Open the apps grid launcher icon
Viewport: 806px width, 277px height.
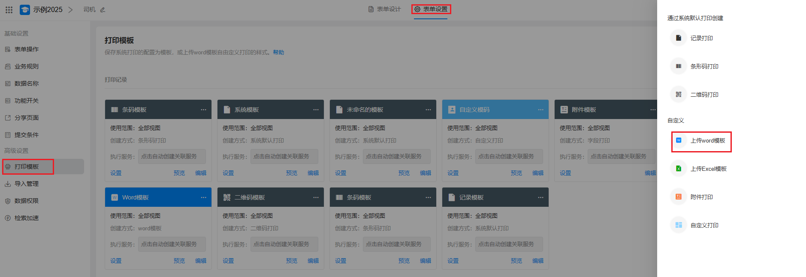pyautogui.click(x=9, y=9)
